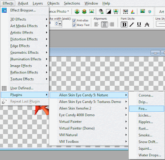Choose the Corona effect
Screen dimensions: 165x160
pos(146,95)
